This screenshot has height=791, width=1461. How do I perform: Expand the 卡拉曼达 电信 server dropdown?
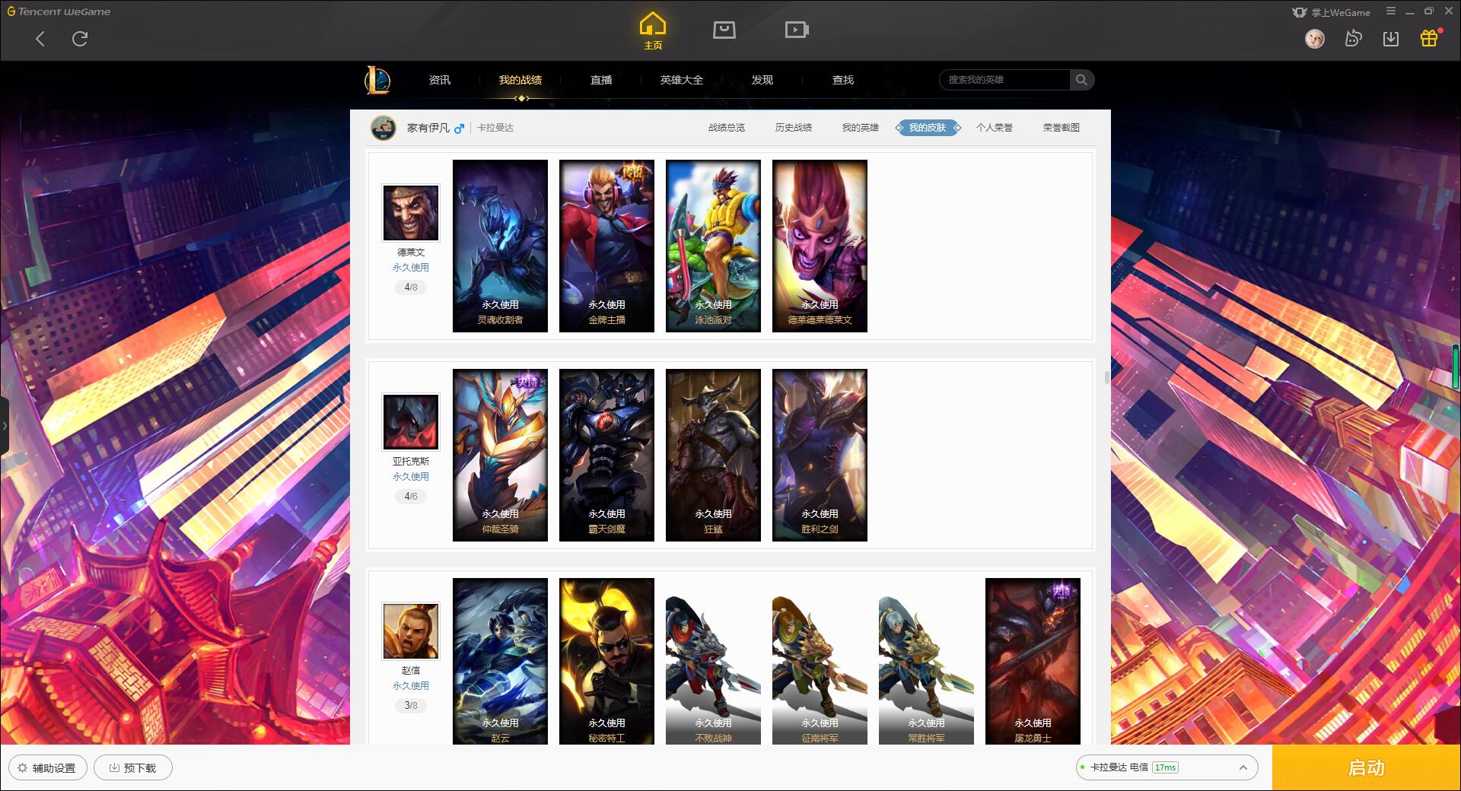pos(1166,767)
